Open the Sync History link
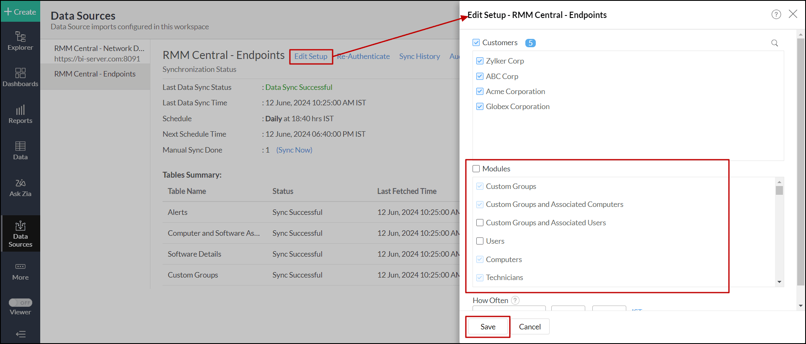The image size is (806, 344). (x=419, y=56)
